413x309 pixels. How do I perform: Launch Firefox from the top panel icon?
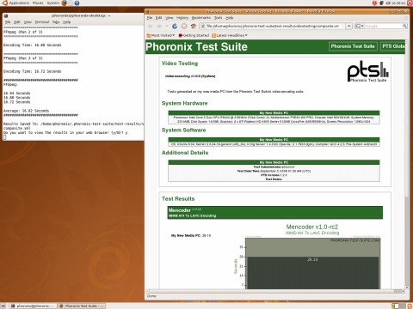[x=65, y=3]
